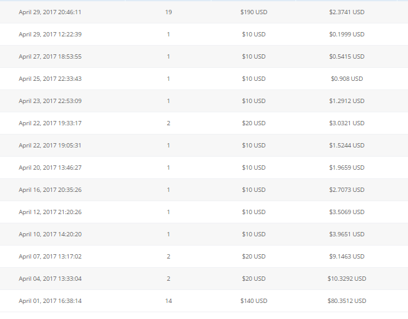Click the April 25, 2017 22:33:43 date
The height and width of the screenshot is (319, 408).
click(50, 79)
